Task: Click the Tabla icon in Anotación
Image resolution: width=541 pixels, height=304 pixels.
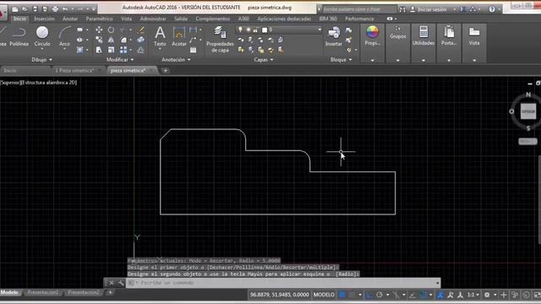Action: (194, 50)
